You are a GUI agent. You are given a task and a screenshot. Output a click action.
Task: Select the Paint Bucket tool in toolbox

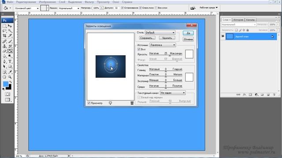10,51
